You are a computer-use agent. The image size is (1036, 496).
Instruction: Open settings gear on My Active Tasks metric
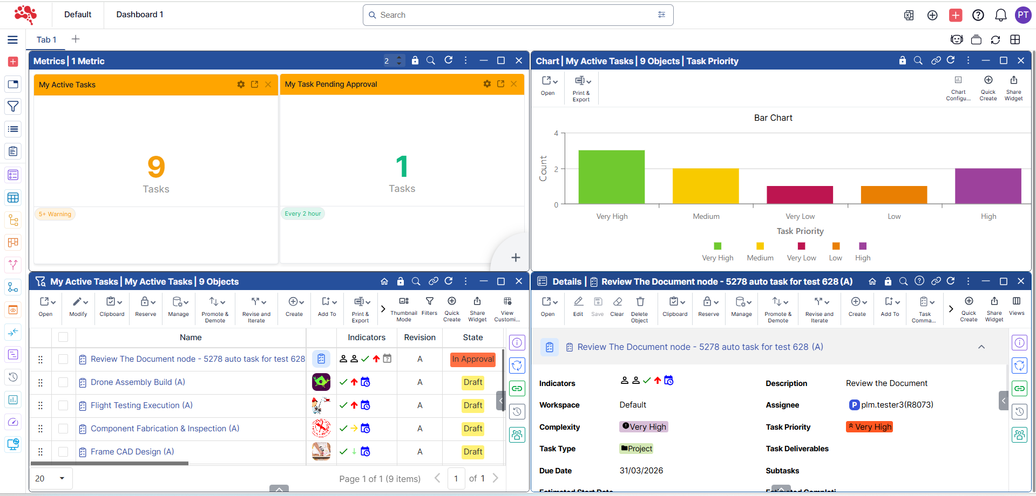(241, 85)
